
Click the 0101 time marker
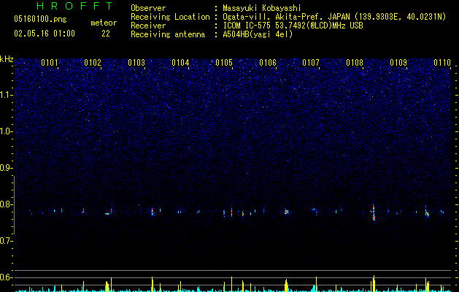pos(50,63)
